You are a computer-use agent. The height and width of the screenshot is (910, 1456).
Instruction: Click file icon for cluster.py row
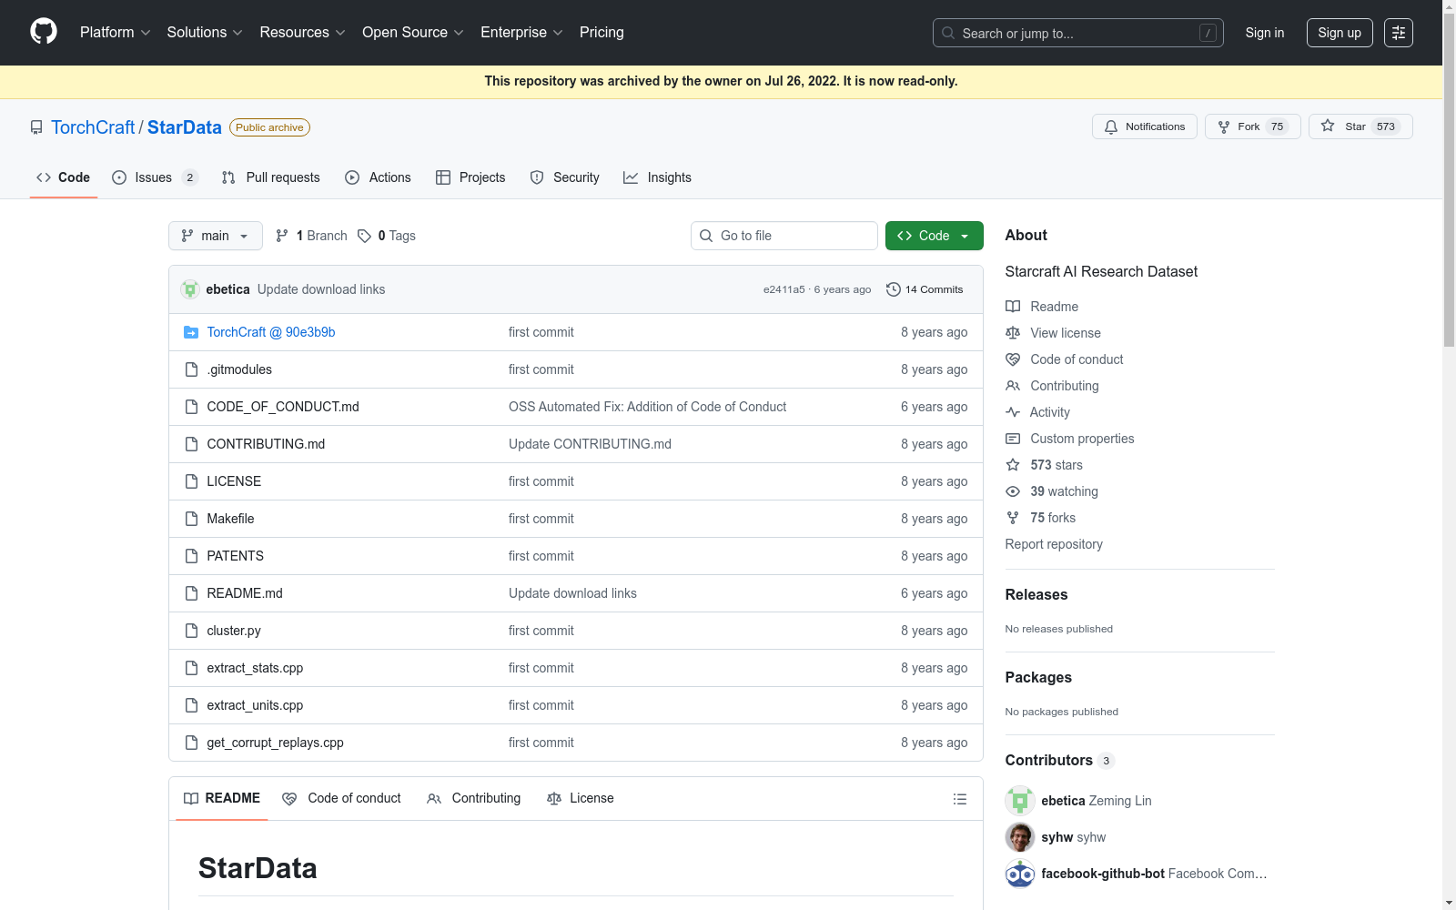(191, 631)
